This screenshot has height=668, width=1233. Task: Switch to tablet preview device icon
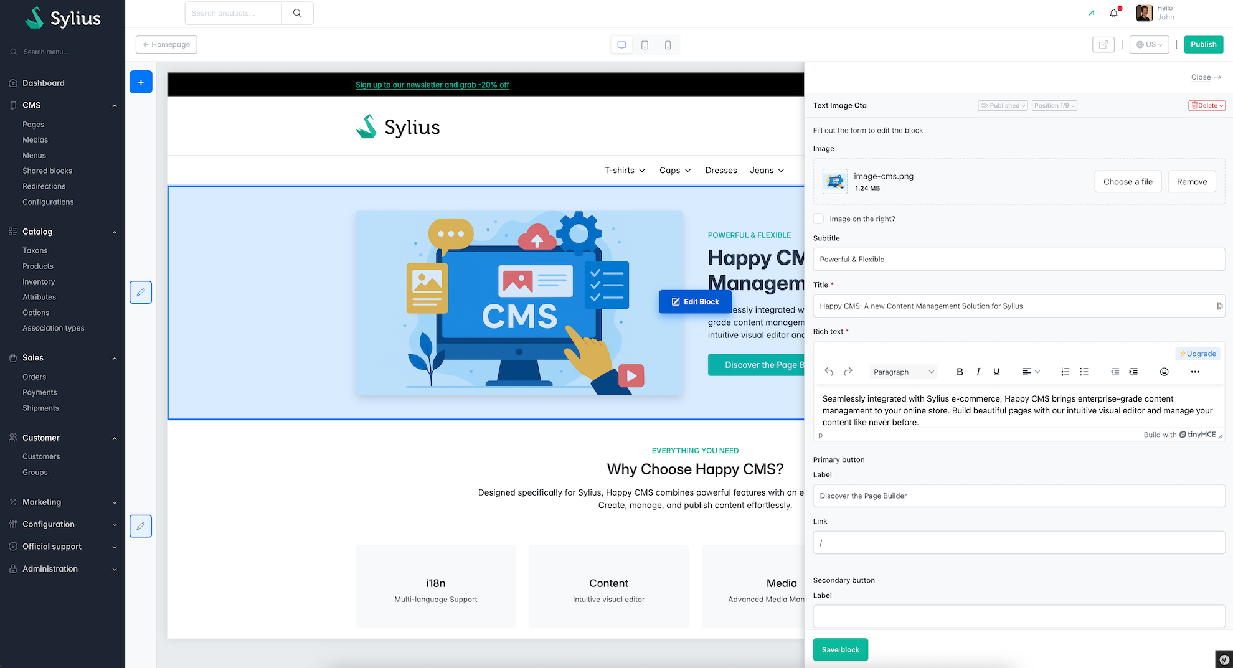coord(645,45)
